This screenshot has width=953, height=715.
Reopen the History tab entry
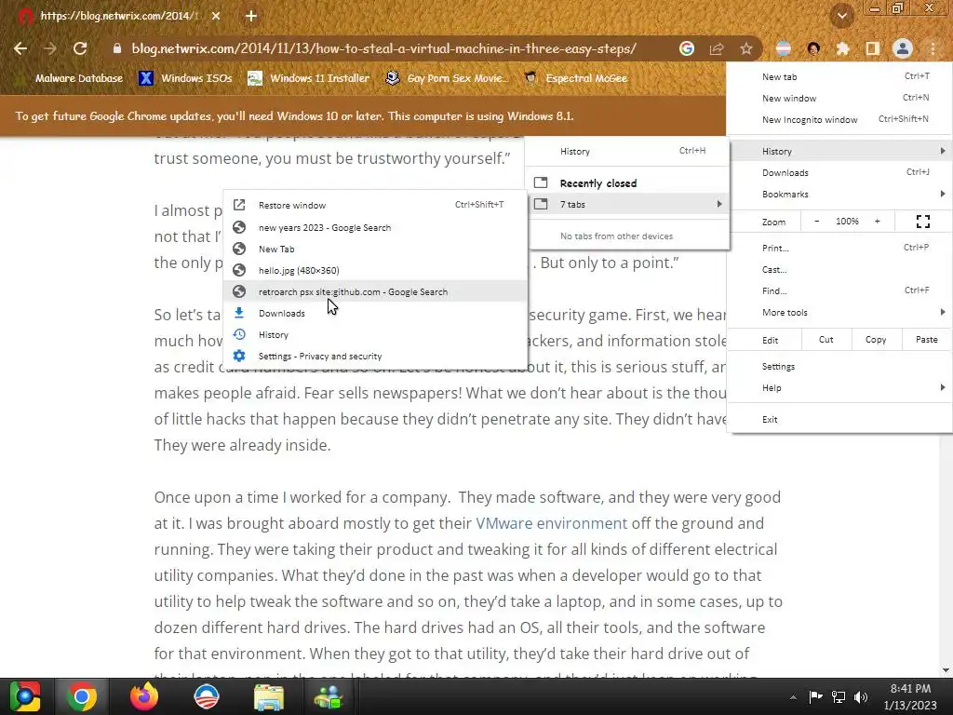pyautogui.click(x=375, y=334)
